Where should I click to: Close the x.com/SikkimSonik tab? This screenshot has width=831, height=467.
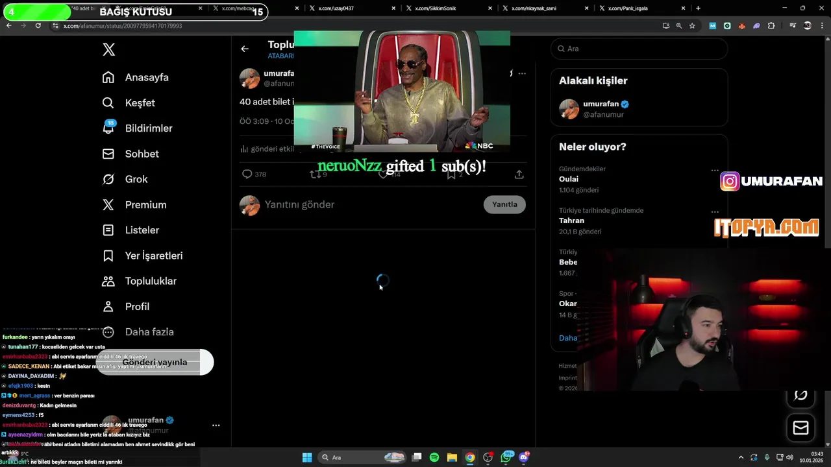tap(490, 8)
